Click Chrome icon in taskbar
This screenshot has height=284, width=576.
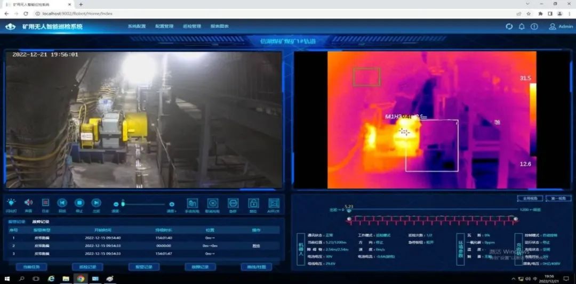81,279
